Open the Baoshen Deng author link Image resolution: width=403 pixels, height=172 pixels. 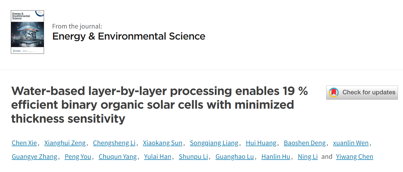click(x=305, y=143)
